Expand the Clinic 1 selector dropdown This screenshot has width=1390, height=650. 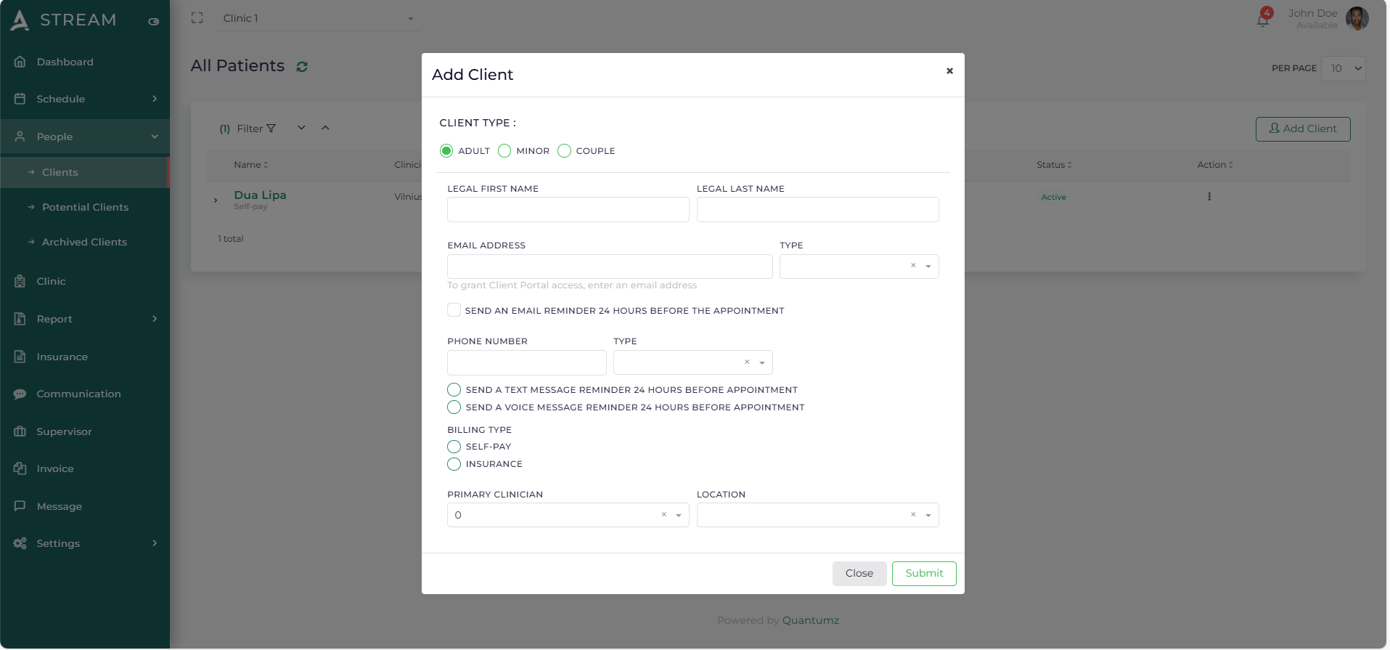[x=410, y=19]
